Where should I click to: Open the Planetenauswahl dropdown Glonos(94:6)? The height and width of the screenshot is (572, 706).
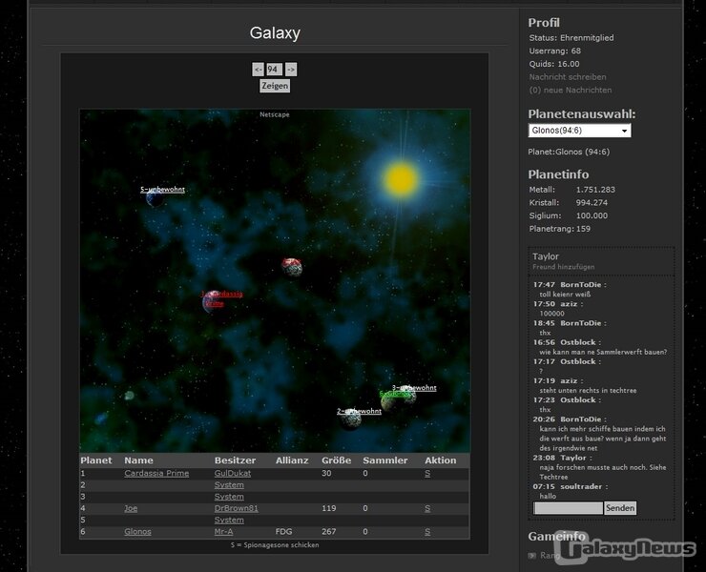(579, 130)
